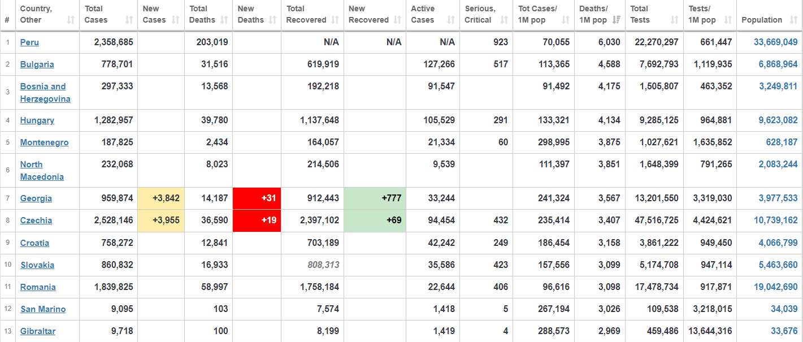Screen dimensions: 803x342
Task: Click the sort icon in Total Cases header
Action: (x=129, y=20)
